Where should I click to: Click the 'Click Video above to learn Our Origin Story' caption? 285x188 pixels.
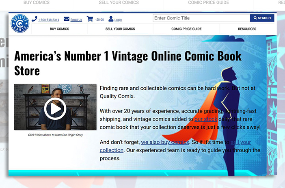point(55,135)
